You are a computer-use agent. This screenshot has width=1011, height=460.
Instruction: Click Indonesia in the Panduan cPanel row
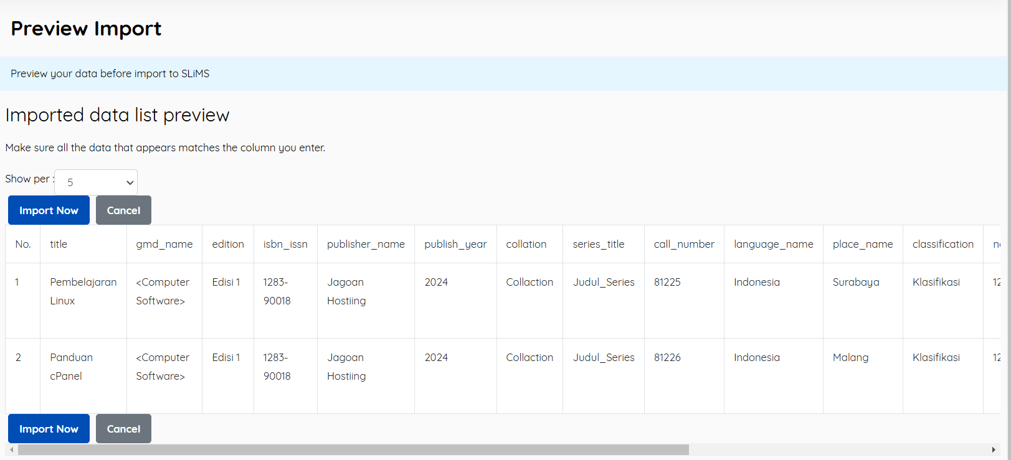pos(757,357)
